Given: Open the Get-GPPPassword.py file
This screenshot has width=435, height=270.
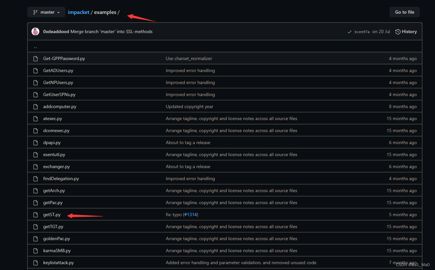Looking at the screenshot, I should (x=64, y=58).
